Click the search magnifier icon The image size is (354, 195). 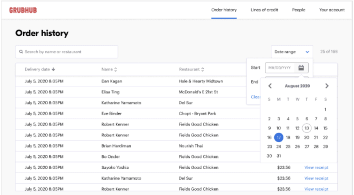click(21, 52)
